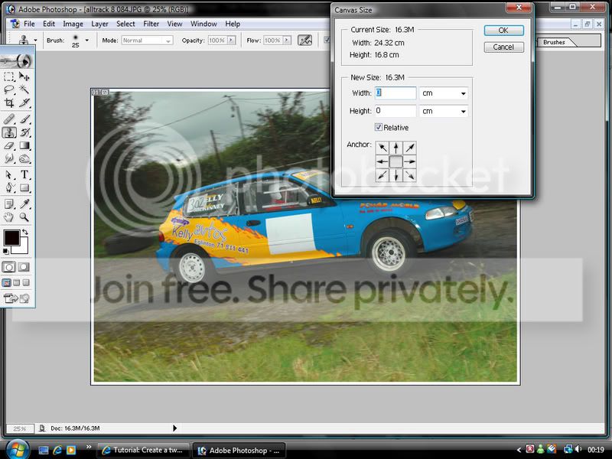Click the black foreground color swatch

11,238
